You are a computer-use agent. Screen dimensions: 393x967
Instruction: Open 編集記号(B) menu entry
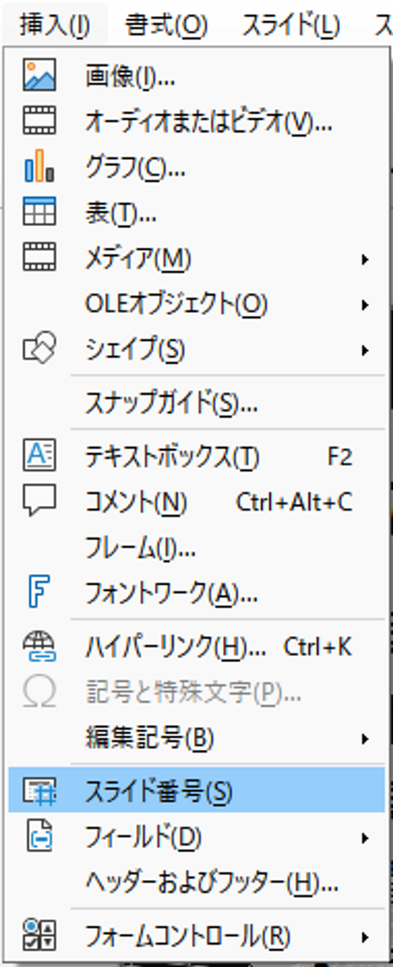[x=197, y=738]
